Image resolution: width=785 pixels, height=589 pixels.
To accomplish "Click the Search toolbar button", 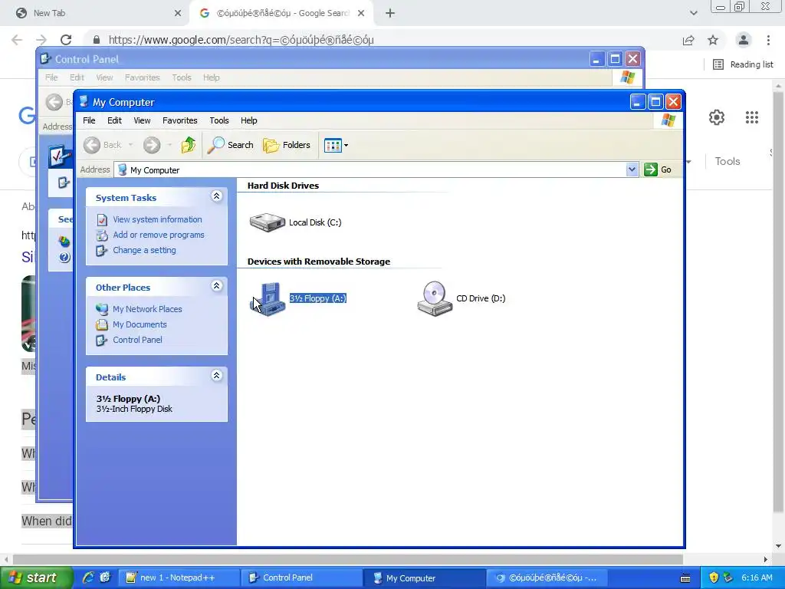I will coord(230,145).
